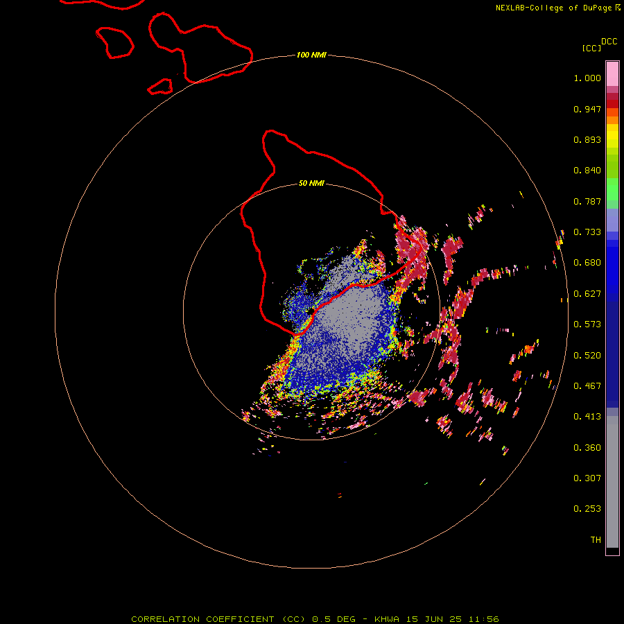The image size is (624, 624).
Task: Click the CORRELATION COEFFICIENT caption at bottom
Action: (315, 619)
